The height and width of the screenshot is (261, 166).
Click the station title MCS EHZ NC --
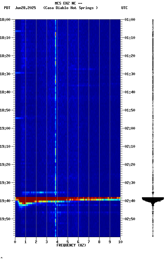click(x=69, y=3)
